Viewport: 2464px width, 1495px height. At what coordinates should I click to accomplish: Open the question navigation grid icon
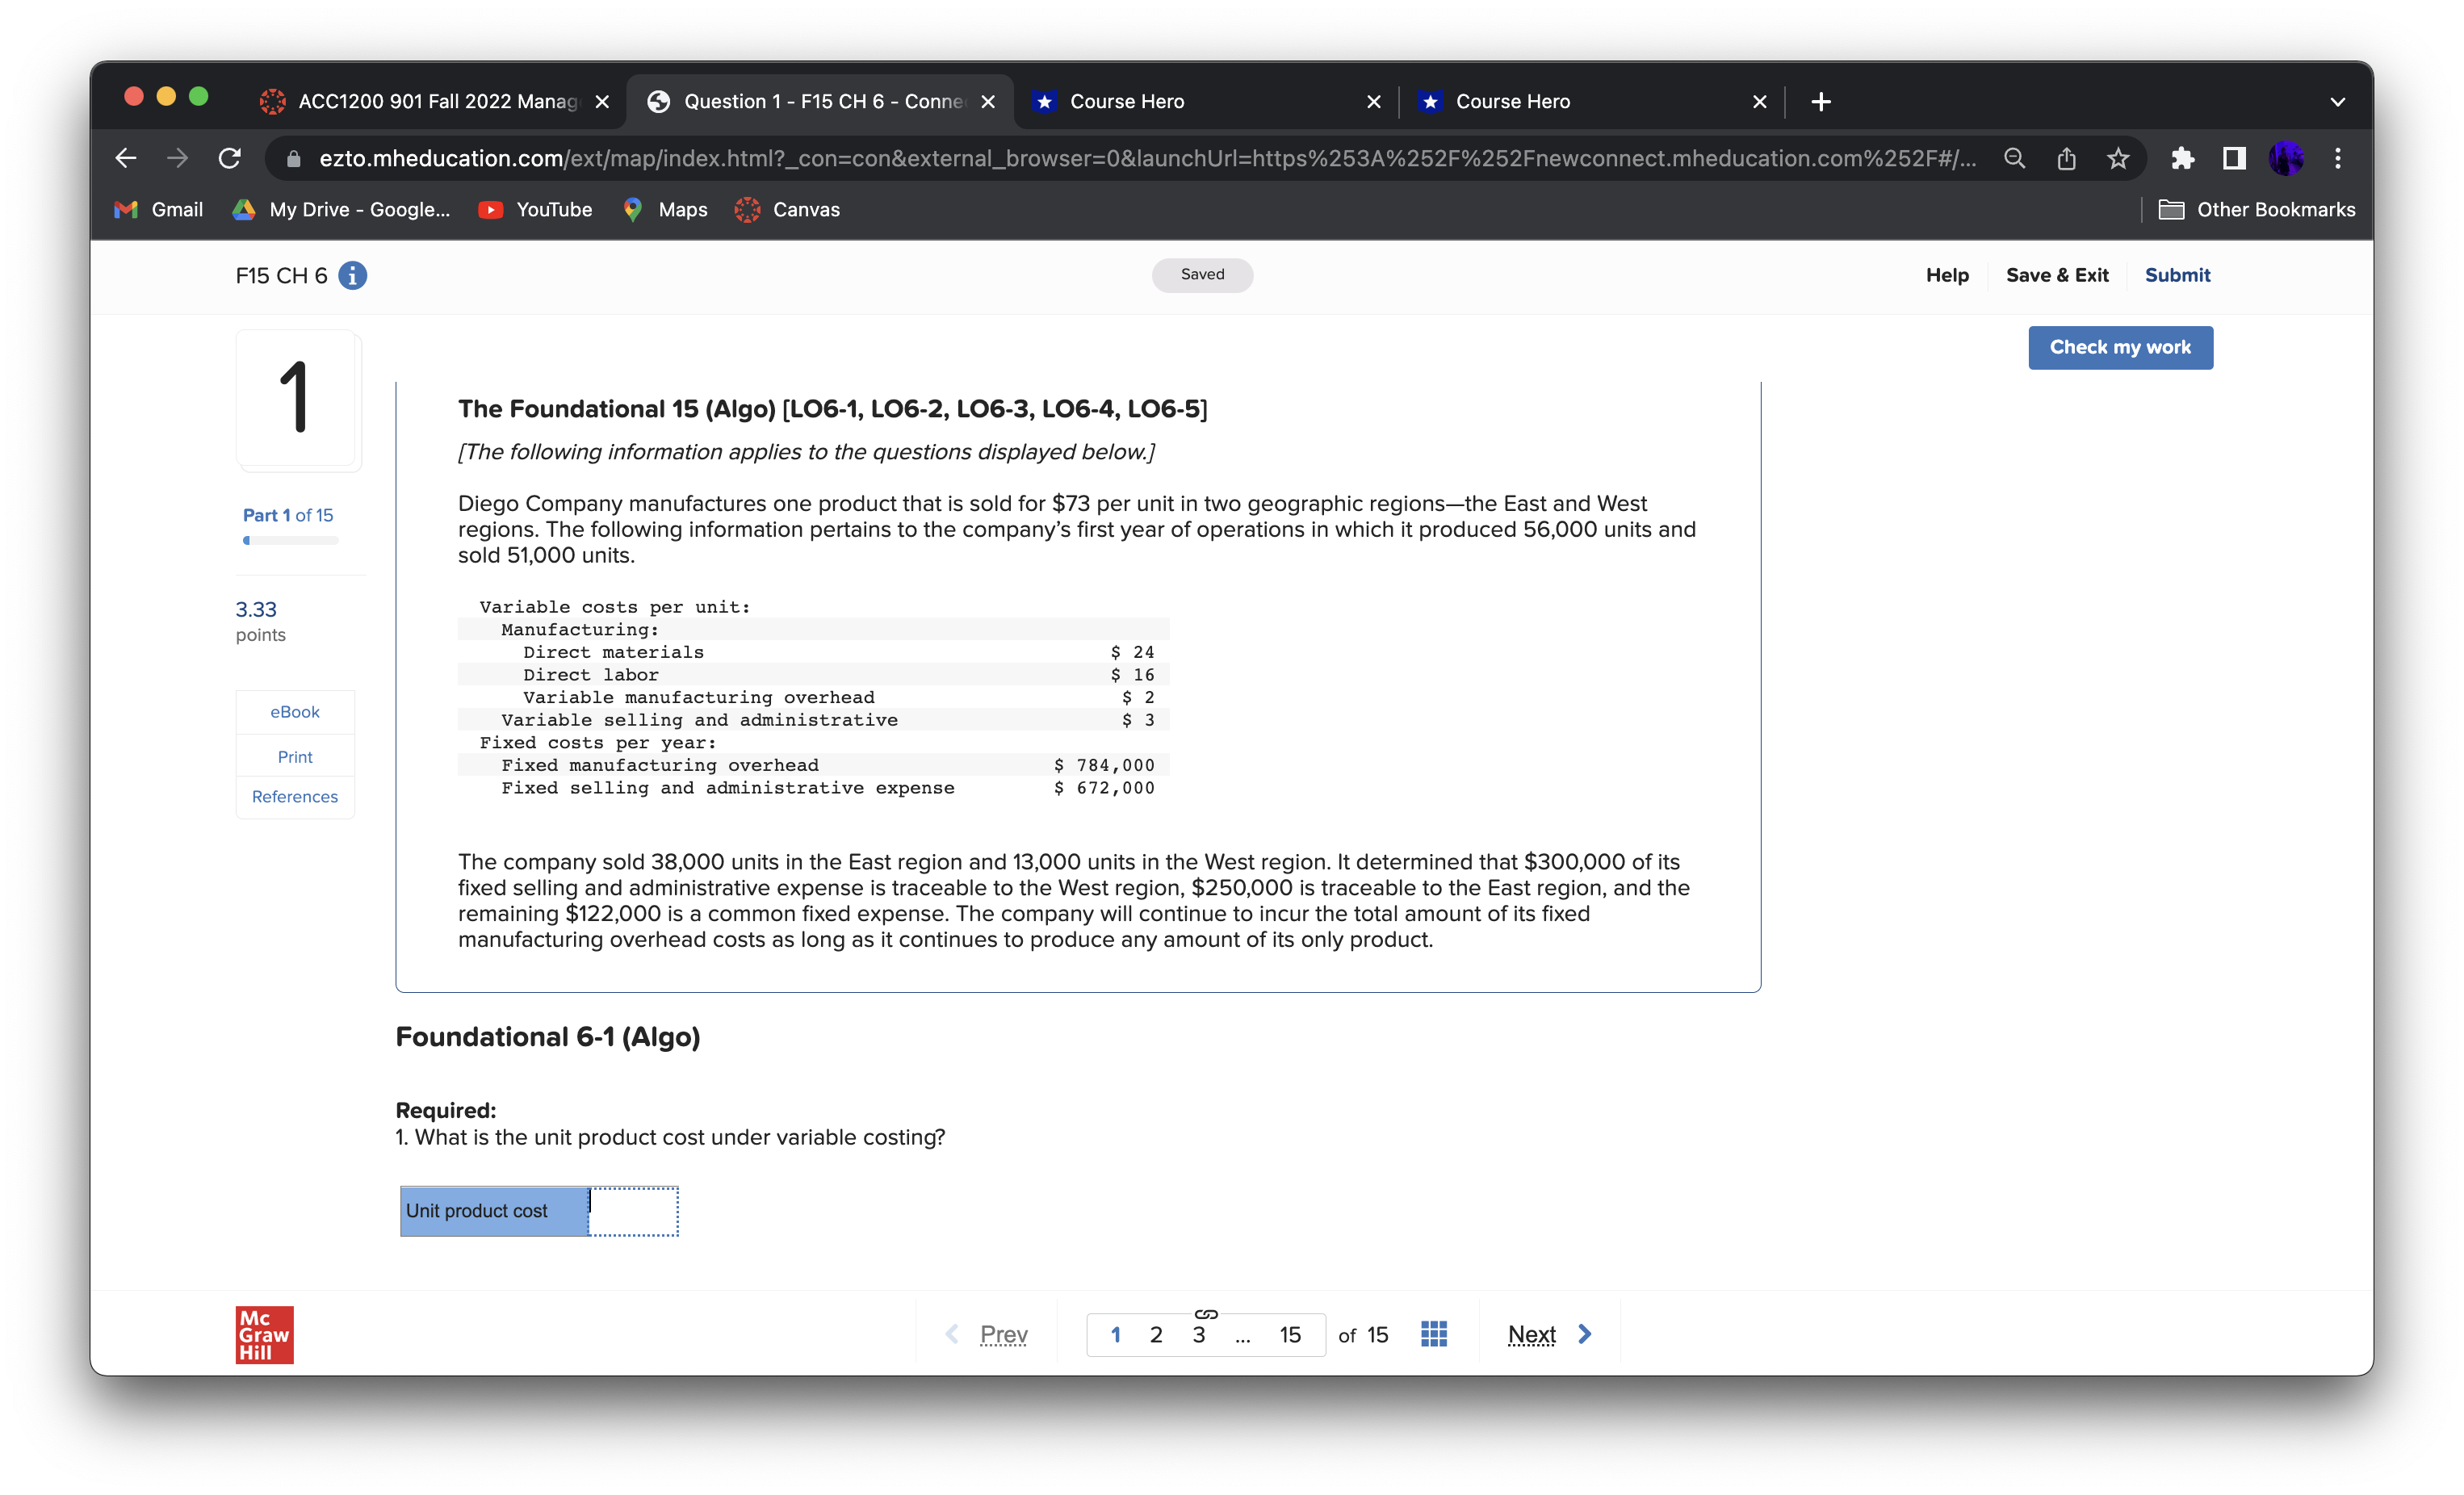click(1432, 1334)
